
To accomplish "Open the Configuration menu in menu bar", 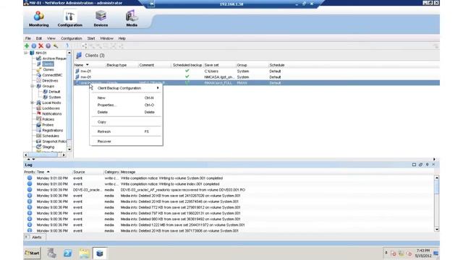I will pos(71,38).
